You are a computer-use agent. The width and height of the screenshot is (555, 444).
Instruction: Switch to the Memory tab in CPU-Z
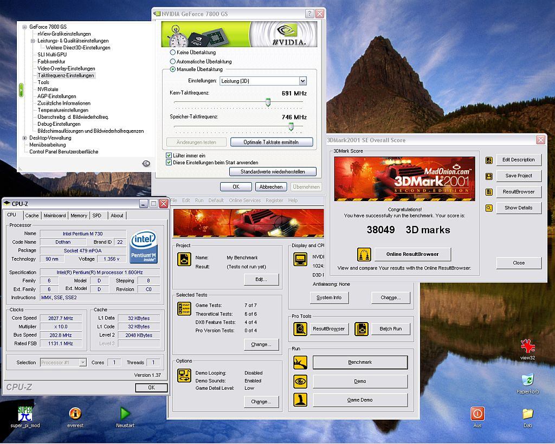click(79, 216)
